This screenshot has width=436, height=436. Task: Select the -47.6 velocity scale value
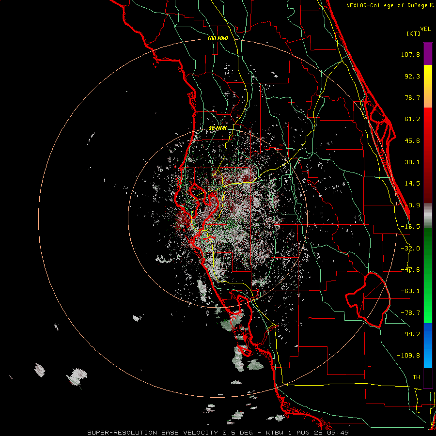click(410, 270)
